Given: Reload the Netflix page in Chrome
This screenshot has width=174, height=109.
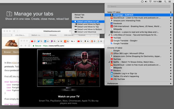Looking at the screenshot, I should pyautogui.click(x=29, y=46).
